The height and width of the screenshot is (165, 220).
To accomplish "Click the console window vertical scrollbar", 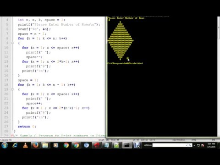I will click(219, 77).
